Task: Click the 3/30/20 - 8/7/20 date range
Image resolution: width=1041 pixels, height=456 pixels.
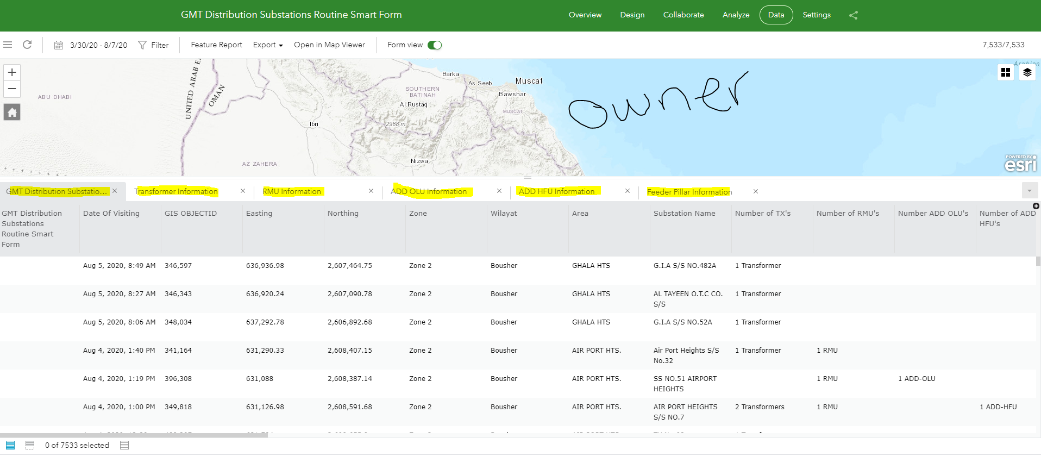Action: click(99, 45)
